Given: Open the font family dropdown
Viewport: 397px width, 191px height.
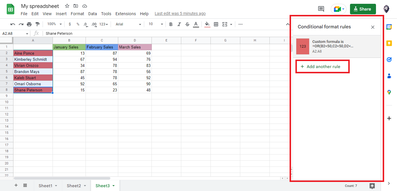Looking at the screenshot, I should (x=128, y=24).
